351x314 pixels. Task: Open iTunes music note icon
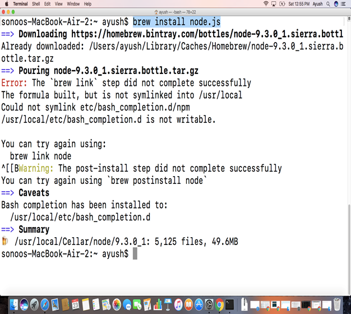pyautogui.click(x=178, y=305)
